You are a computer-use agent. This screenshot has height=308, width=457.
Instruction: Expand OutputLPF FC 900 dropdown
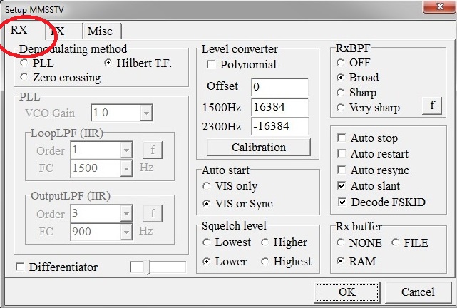(x=126, y=232)
